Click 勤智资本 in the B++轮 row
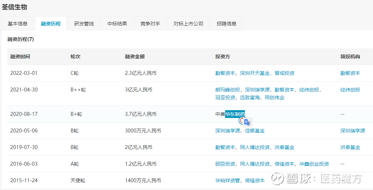The image size is (373, 190). [284, 90]
